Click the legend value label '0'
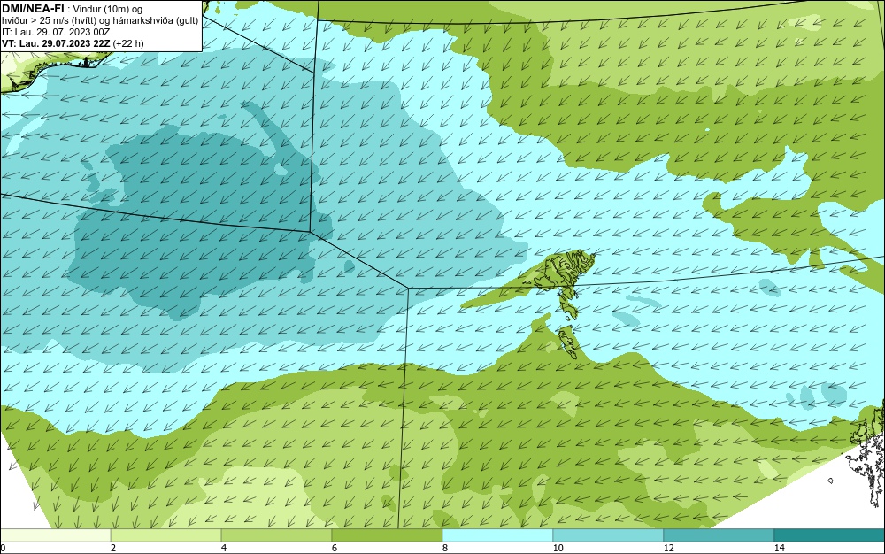Image resolution: width=885 pixels, height=554 pixels. click(3, 549)
